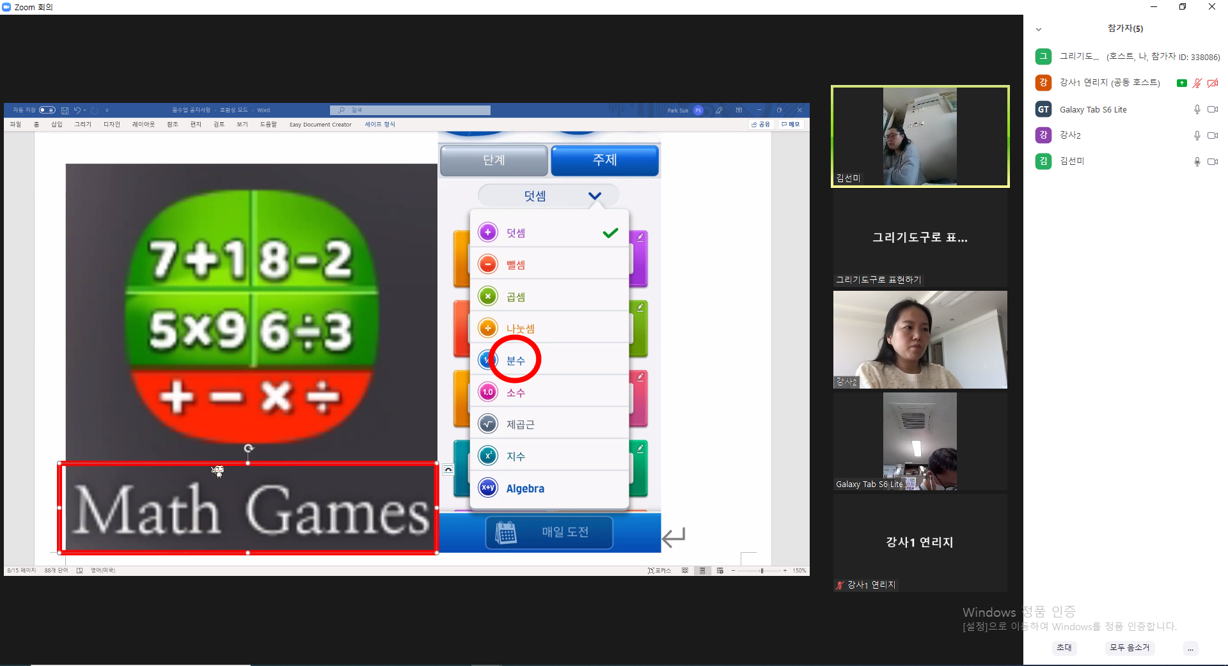Click the 김선미 microphone icon
The image size is (1228, 666).
coord(1197,162)
